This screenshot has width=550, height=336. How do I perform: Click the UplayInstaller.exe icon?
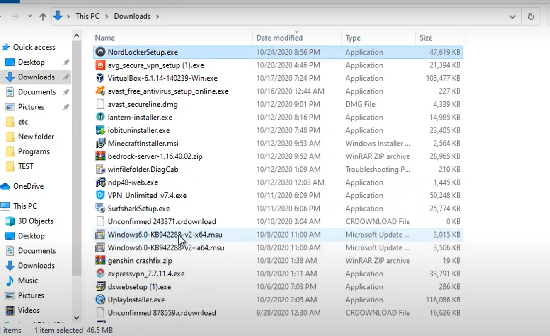[x=100, y=300]
